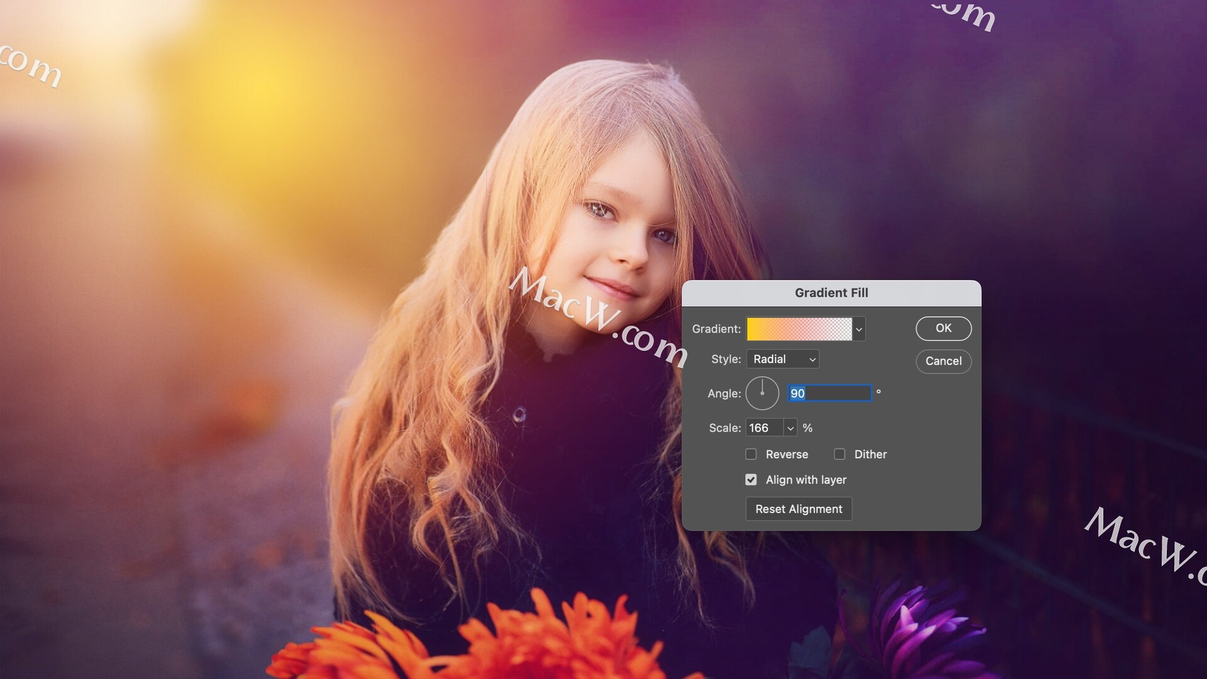Enable the Reverse checkbox

[x=751, y=455]
